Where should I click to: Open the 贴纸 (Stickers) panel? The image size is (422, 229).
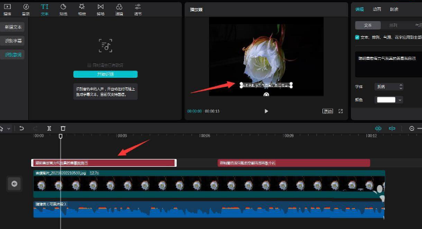[63, 9]
